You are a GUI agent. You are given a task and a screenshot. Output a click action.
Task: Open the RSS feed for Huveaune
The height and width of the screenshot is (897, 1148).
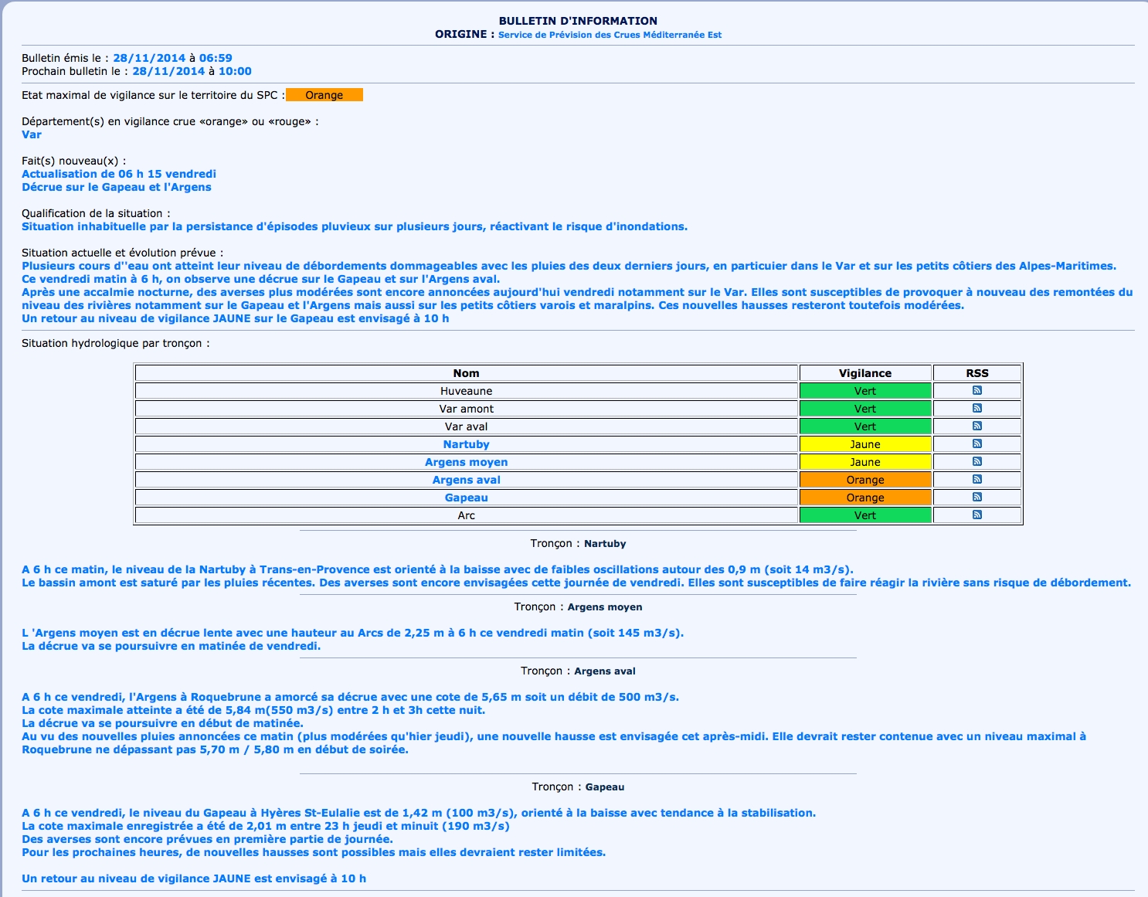coord(977,391)
